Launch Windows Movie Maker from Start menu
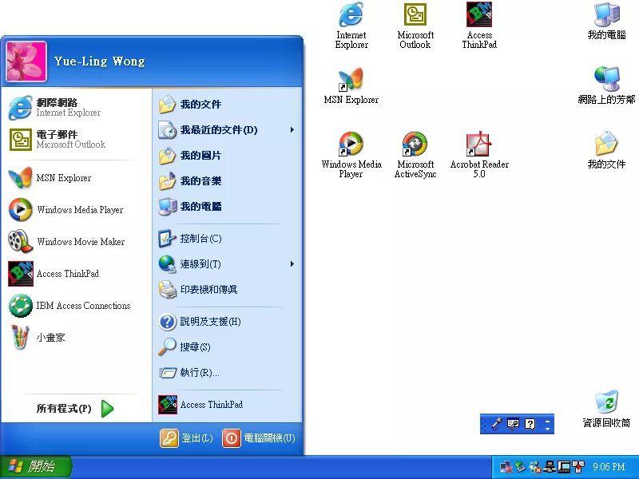 pos(76,242)
